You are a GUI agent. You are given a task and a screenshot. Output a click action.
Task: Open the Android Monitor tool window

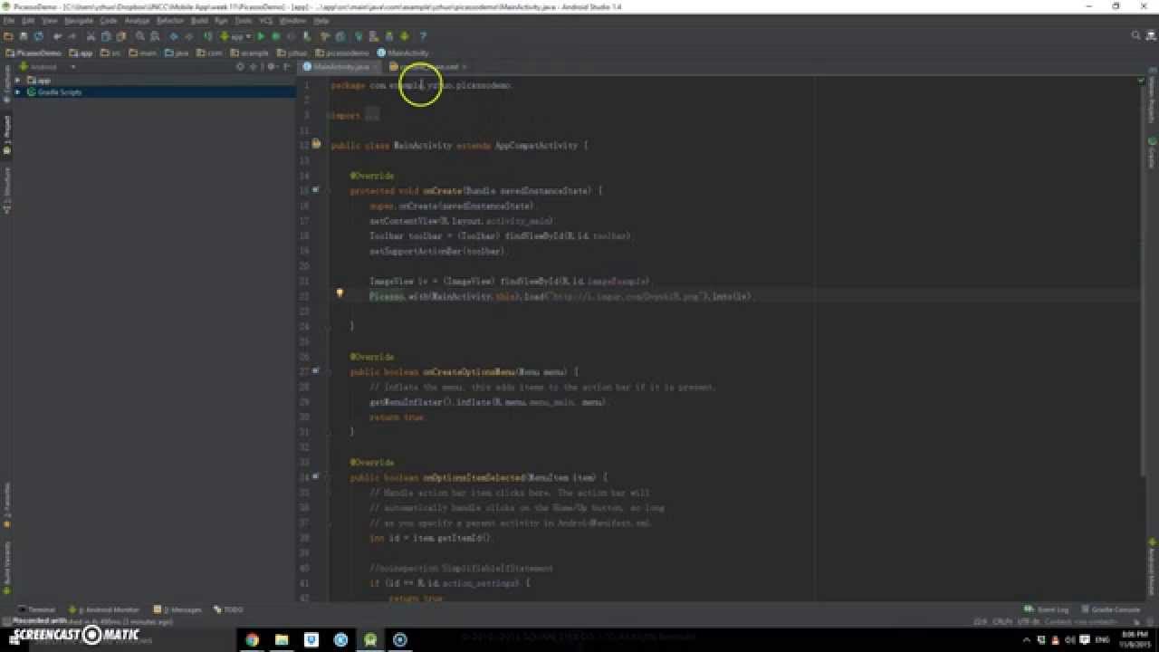(105, 609)
